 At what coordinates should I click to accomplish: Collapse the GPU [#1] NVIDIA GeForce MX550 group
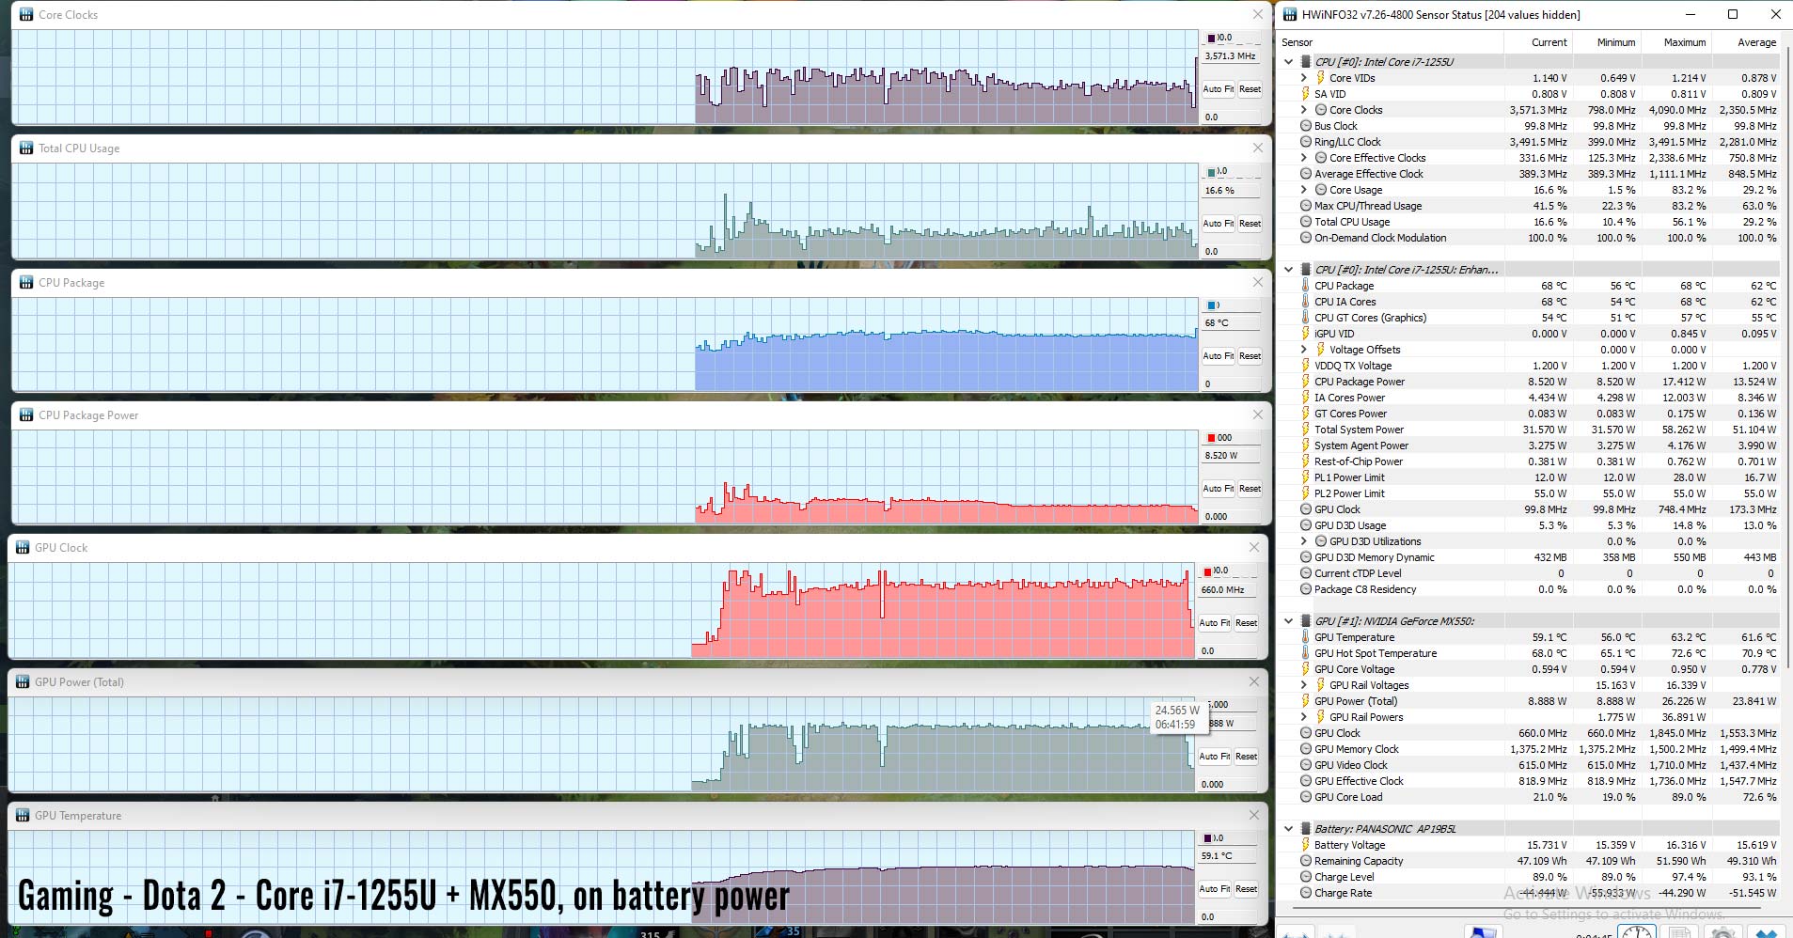[1289, 621]
